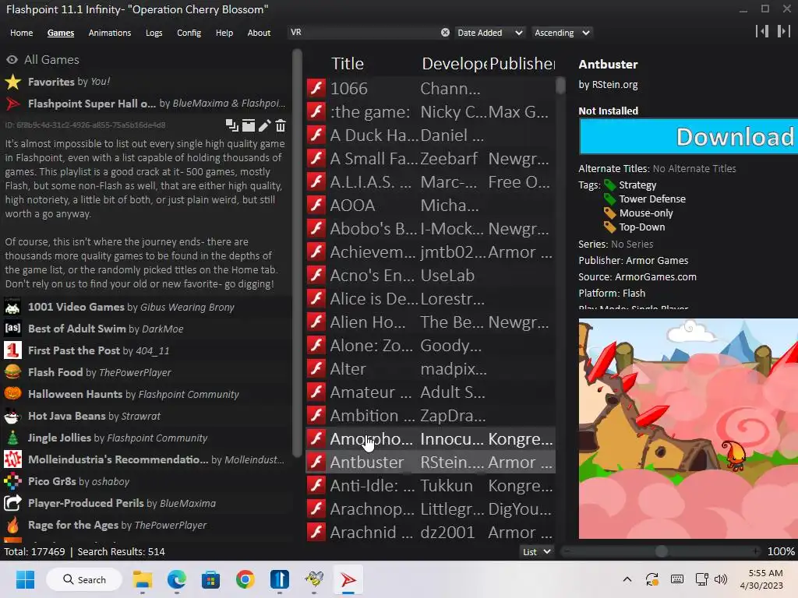Select the Amorpho... game row
The image size is (798, 598).
pos(430,439)
